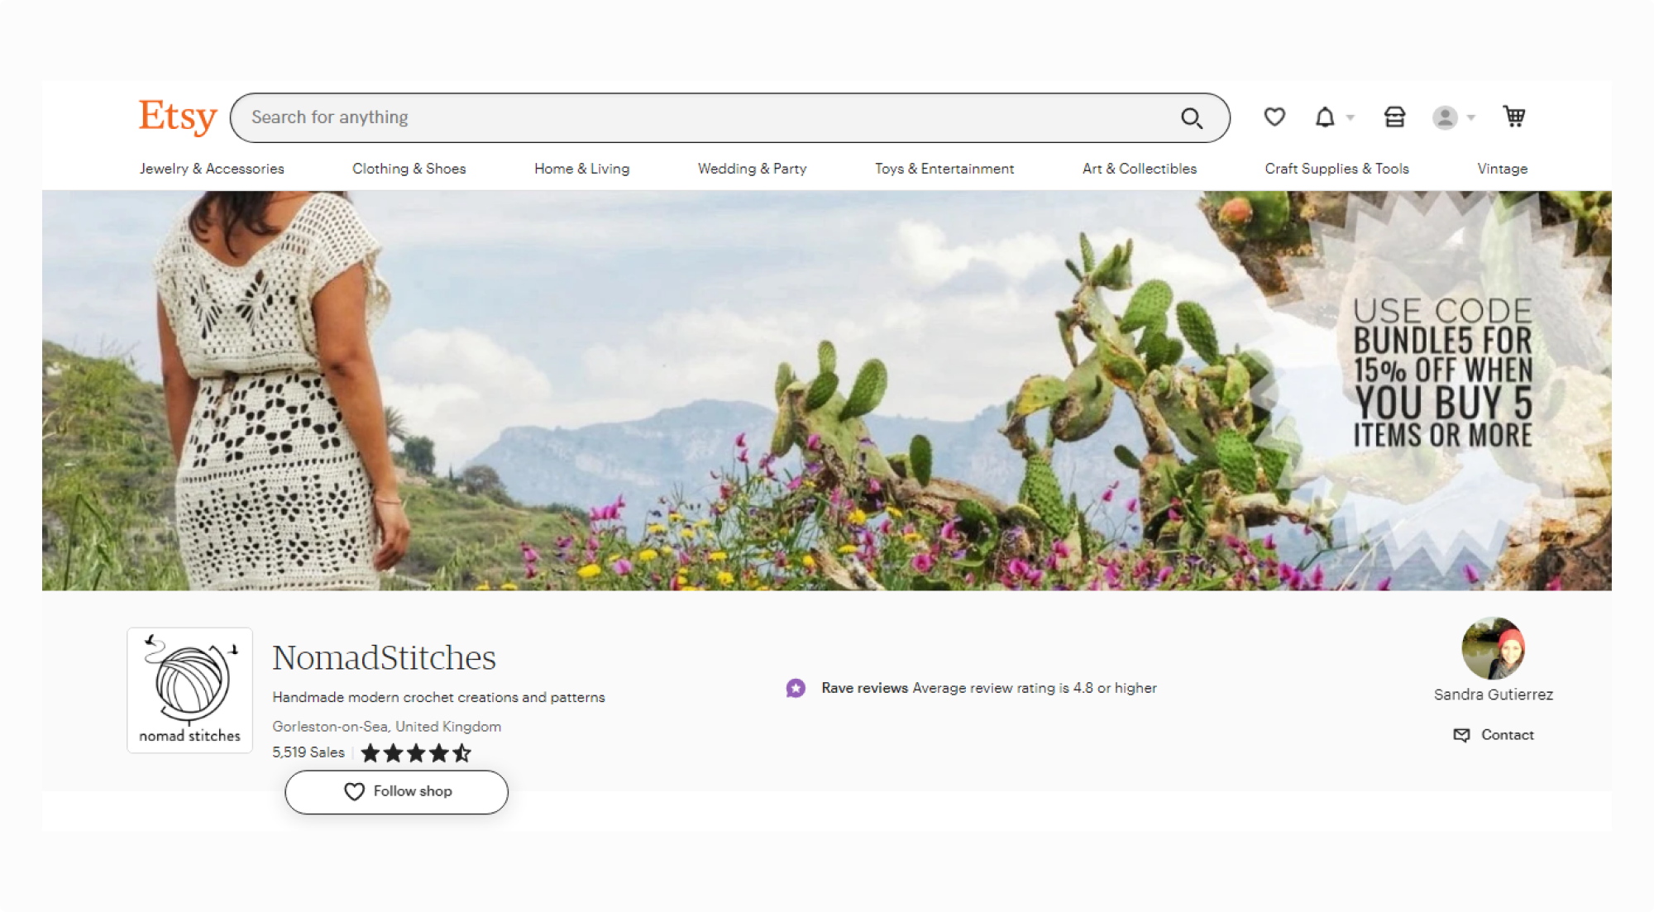Click the NomadStitches shop title
1654x912 pixels.
click(384, 658)
